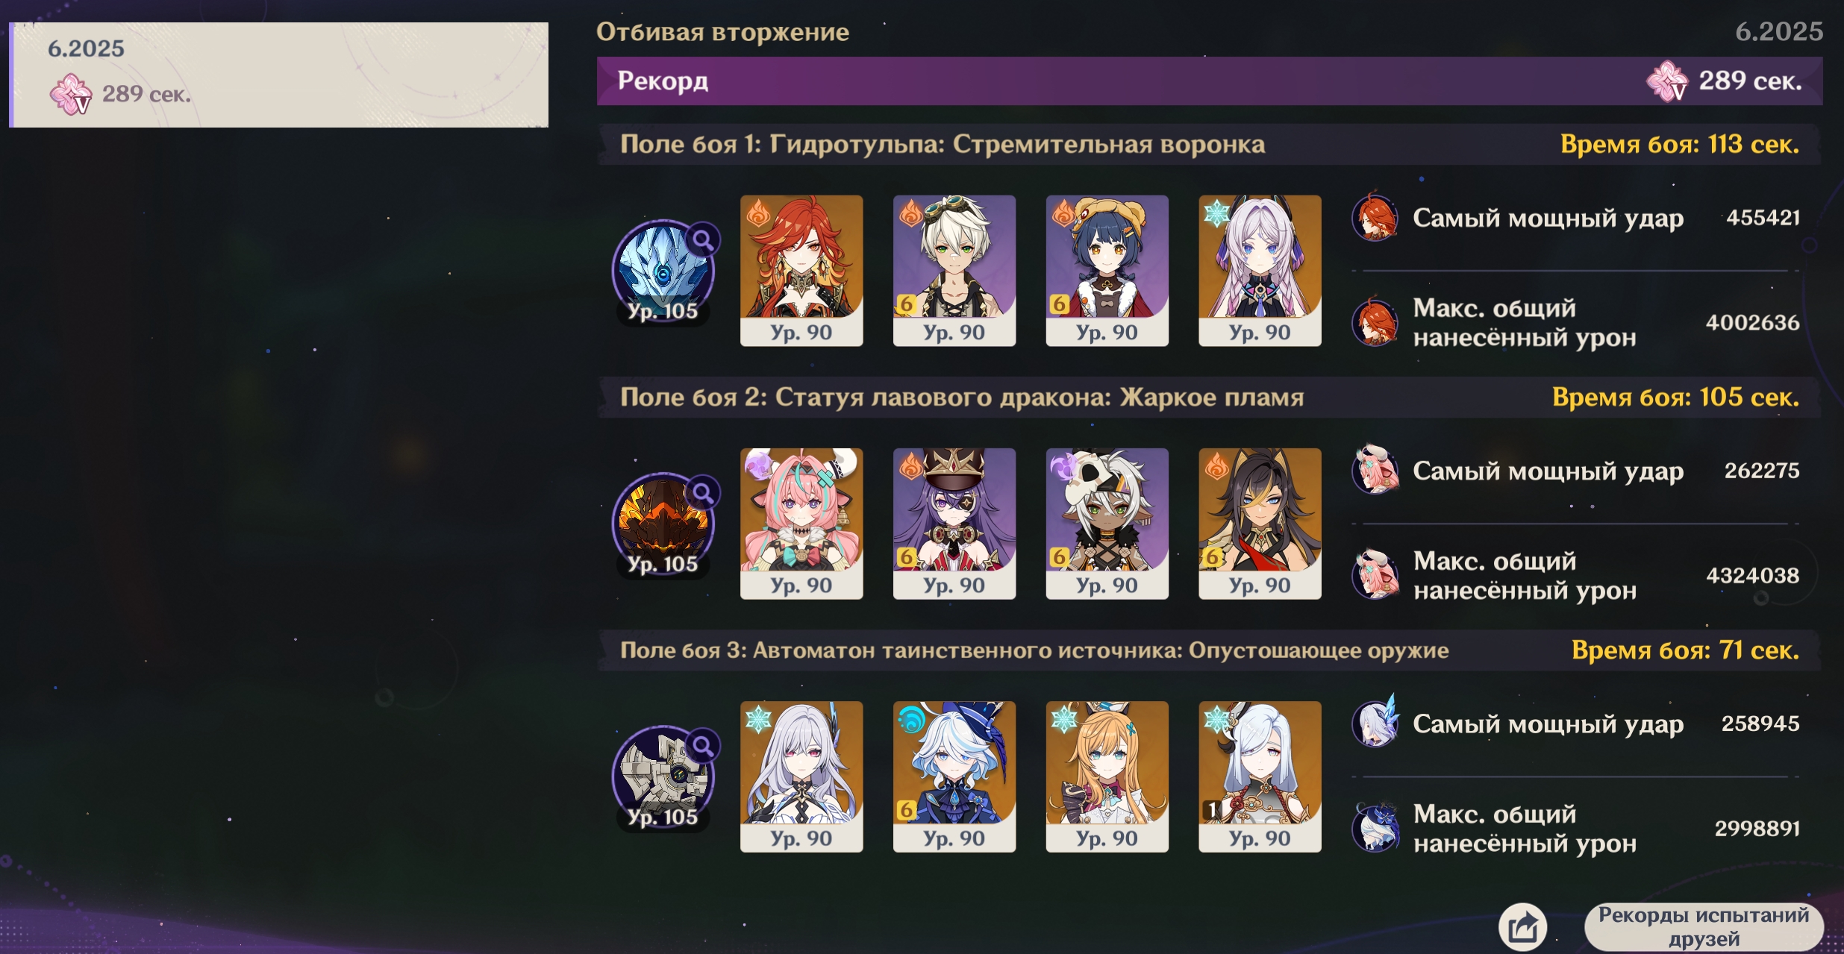The height and width of the screenshot is (954, 1844).
Task: Select the orange-haired Cryo character card
Action: pos(1107,776)
